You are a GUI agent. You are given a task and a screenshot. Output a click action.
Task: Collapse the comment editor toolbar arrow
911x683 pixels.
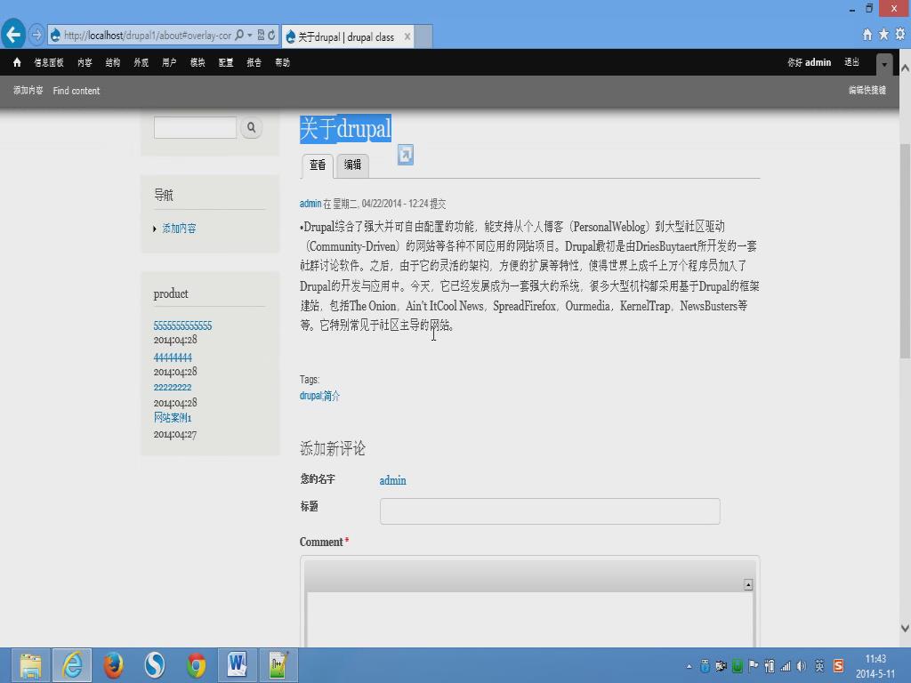[748, 585]
